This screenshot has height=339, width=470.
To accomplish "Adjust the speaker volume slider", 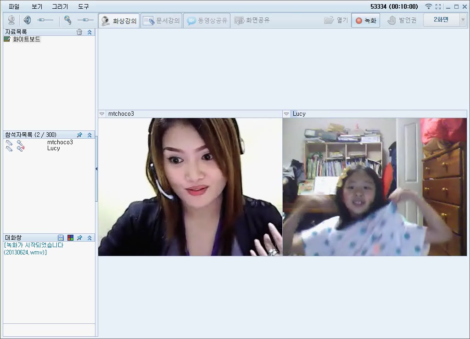I will click(45, 20).
